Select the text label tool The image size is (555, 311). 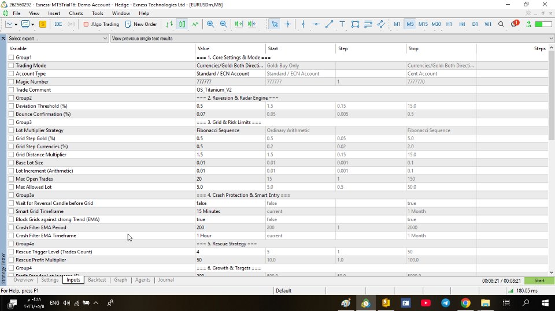[x=342, y=24]
